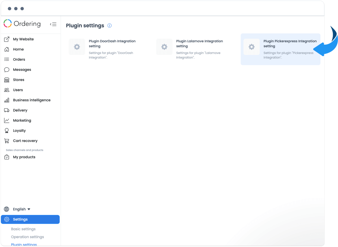Image resolution: width=338 pixels, height=247 pixels.
Task: Click the My Website external link icon
Action: [x=7, y=39]
